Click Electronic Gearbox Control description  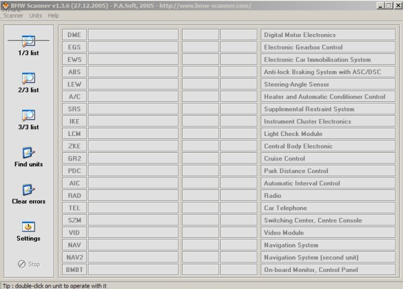(328, 47)
